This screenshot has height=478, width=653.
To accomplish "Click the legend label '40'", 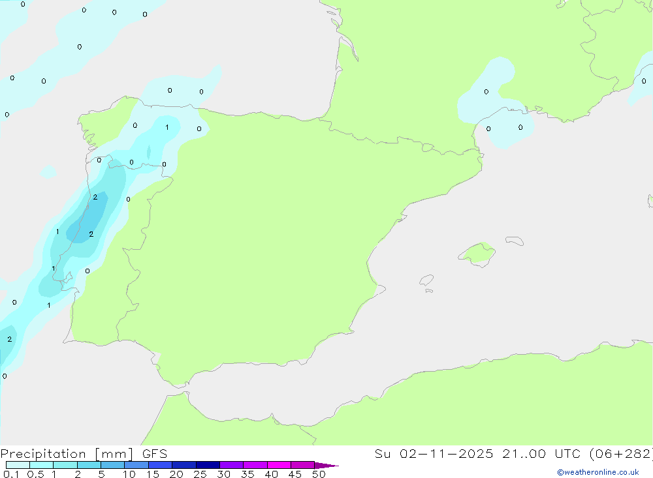I will click(x=271, y=474).
